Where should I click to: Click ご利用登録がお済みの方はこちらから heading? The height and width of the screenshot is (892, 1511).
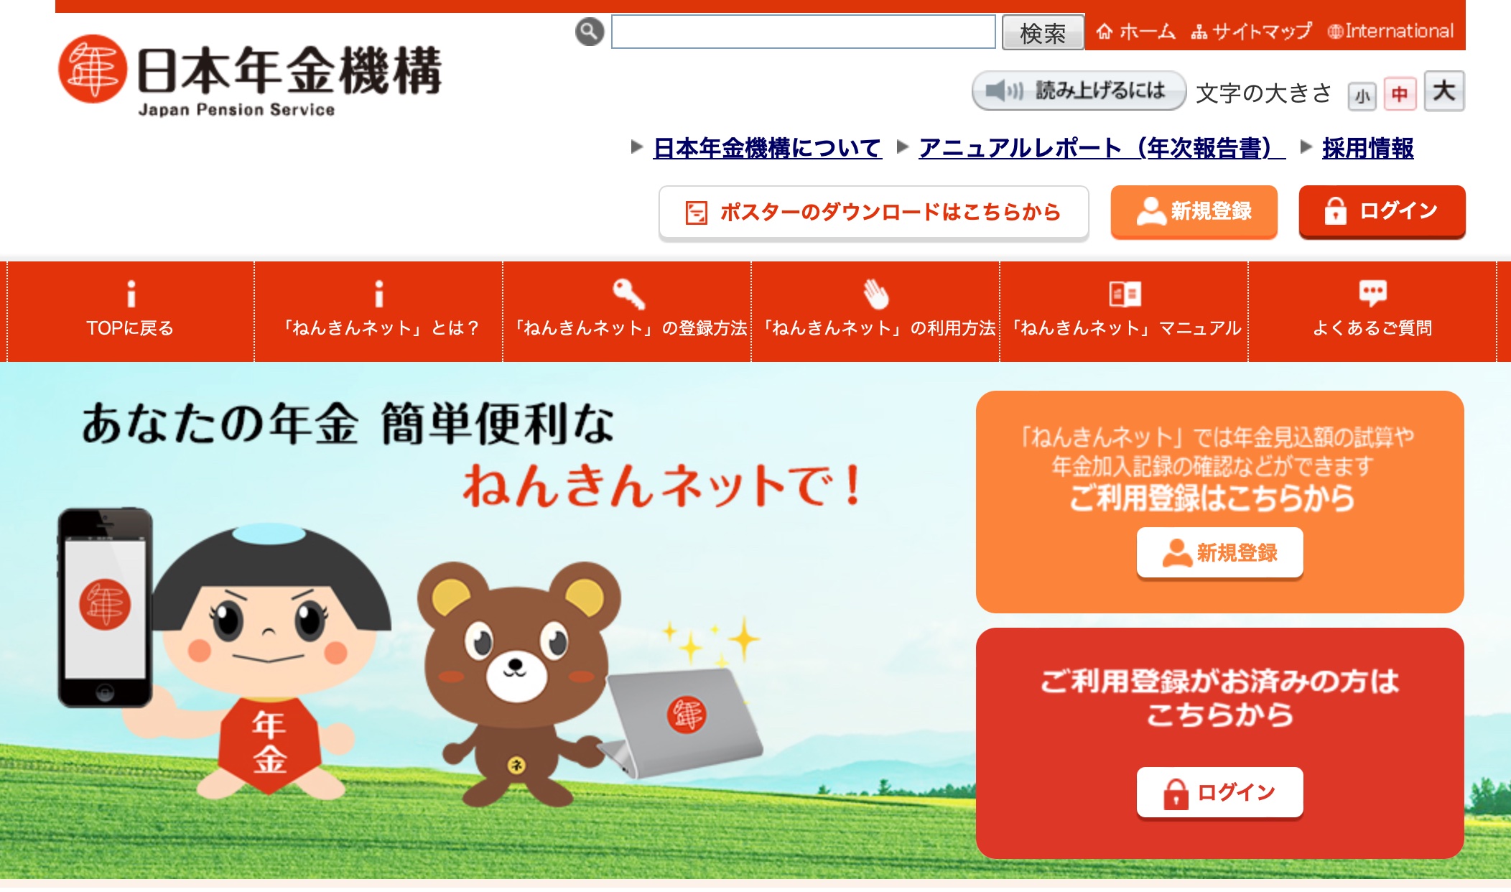(1219, 698)
